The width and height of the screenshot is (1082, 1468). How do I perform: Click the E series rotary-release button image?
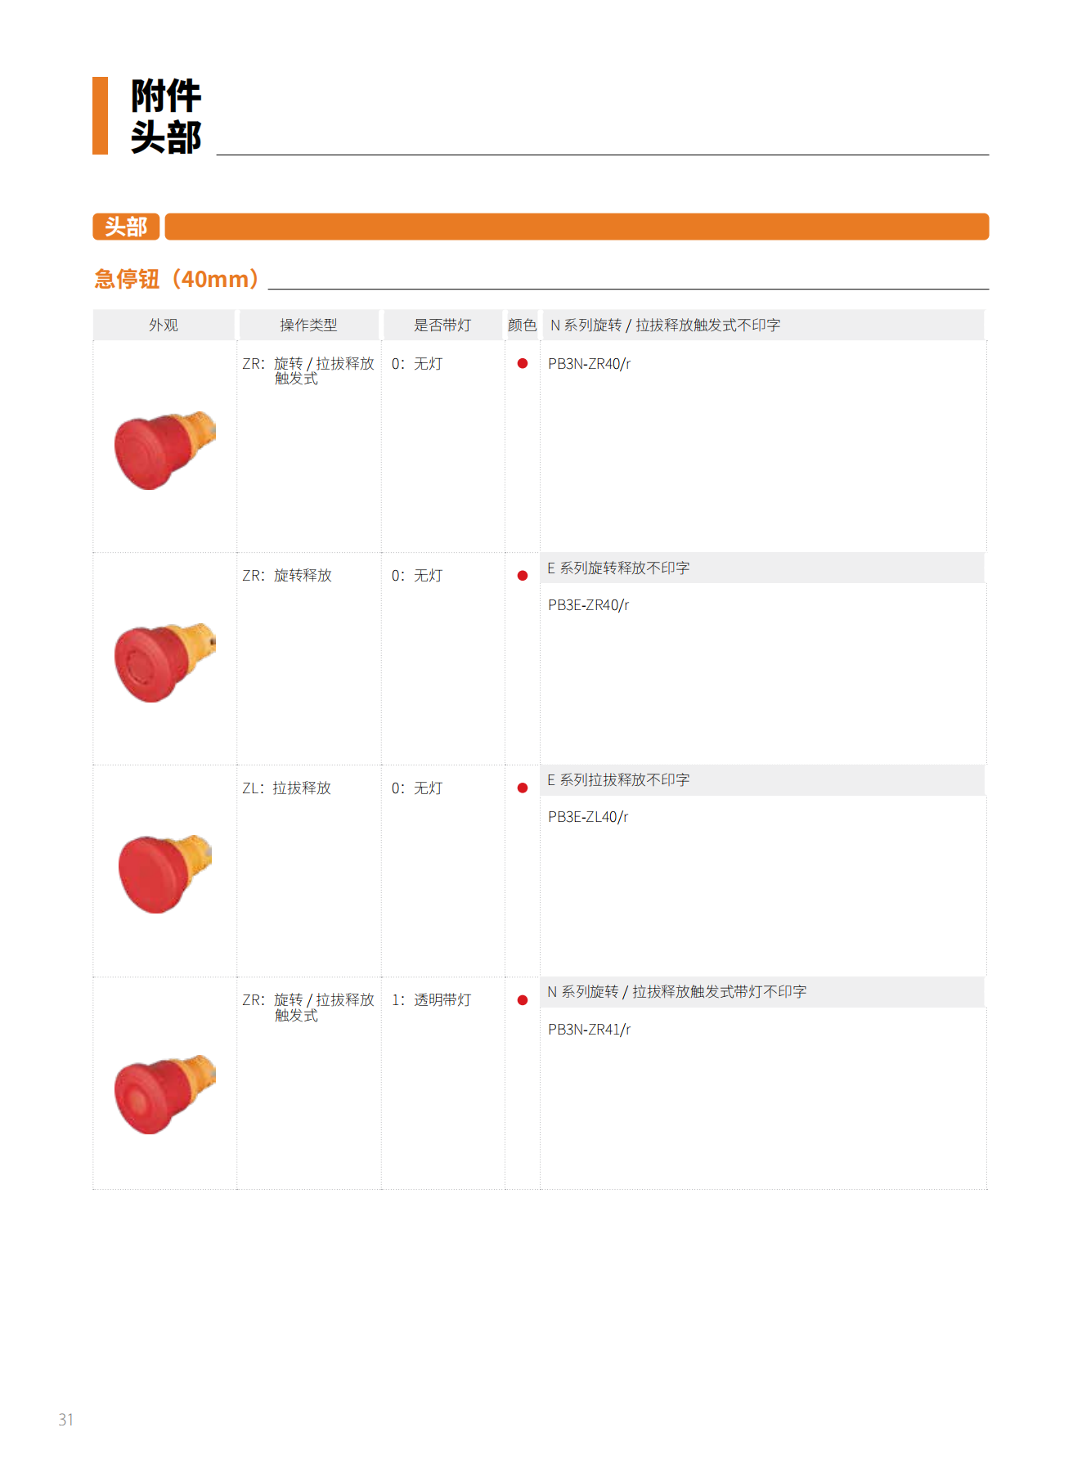(165, 662)
